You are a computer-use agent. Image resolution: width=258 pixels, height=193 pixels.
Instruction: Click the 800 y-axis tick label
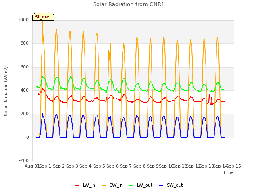(25, 43)
